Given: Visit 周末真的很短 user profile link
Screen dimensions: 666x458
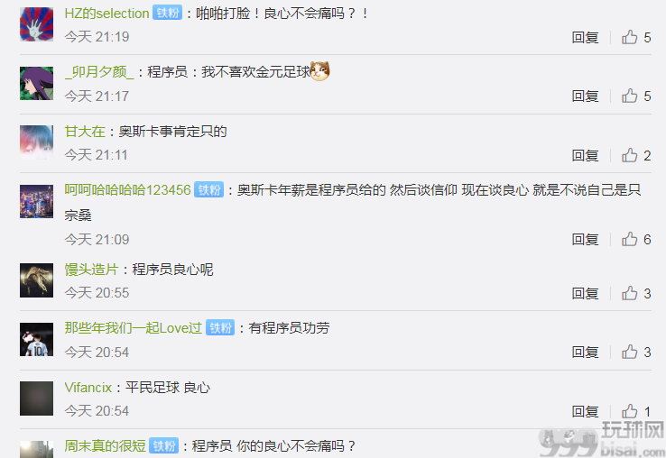Looking at the screenshot, I should [105, 445].
